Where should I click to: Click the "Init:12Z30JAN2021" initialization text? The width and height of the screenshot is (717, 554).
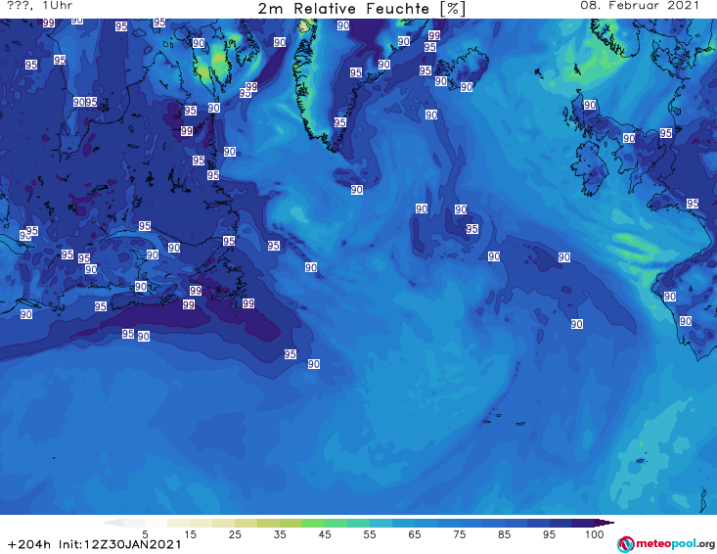[x=119, y=544]
